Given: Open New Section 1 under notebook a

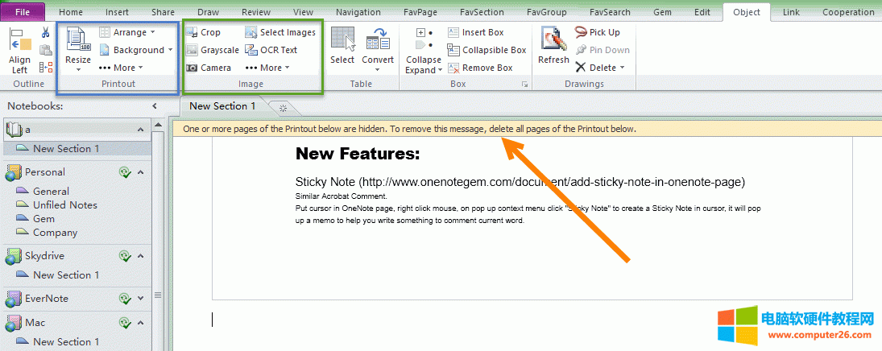Looking at the screenshot, I should (66, 148).
